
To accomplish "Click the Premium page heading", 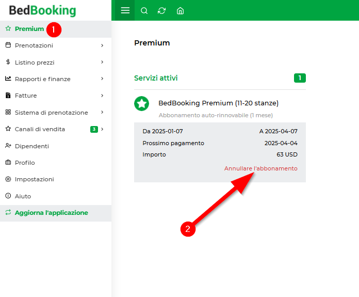I will click(x=152, y=43).
